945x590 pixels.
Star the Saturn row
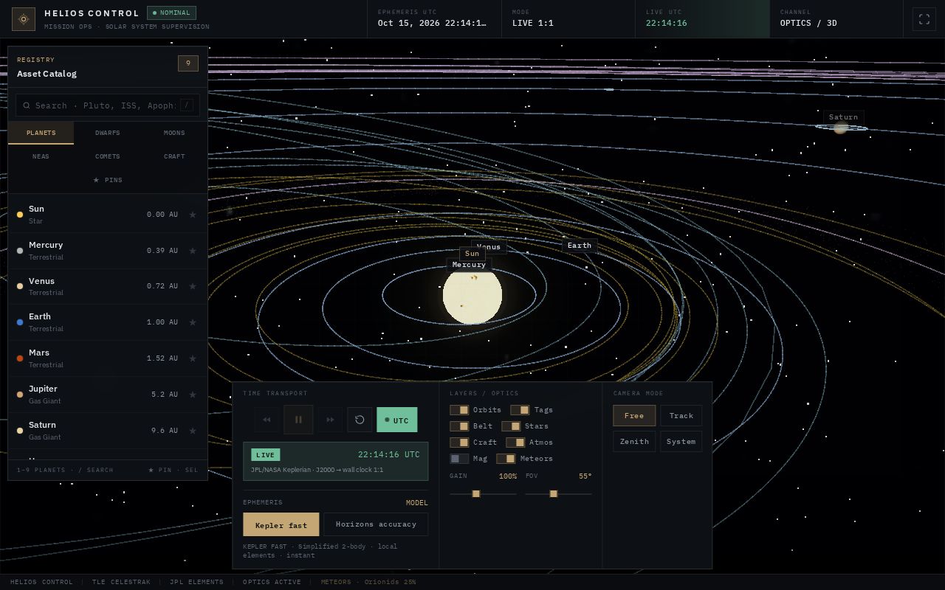click(x=193, y=431)
